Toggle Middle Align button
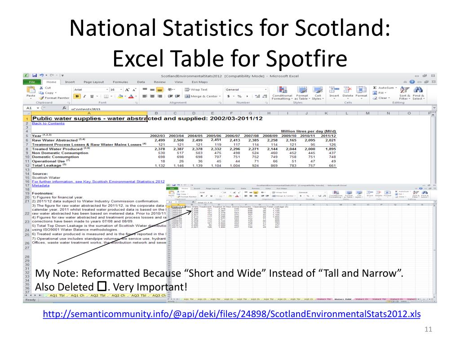460x345 pixels. [x=152, y=89]
